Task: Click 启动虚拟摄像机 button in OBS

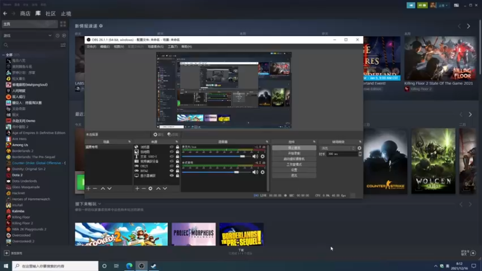Action: point(294,159)
